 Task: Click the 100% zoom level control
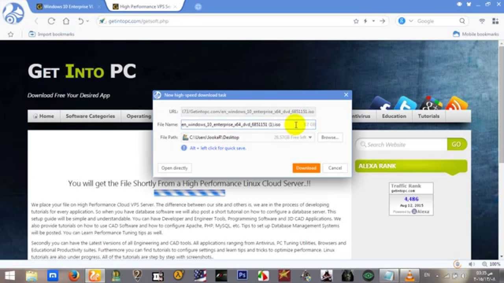[492, 264]
